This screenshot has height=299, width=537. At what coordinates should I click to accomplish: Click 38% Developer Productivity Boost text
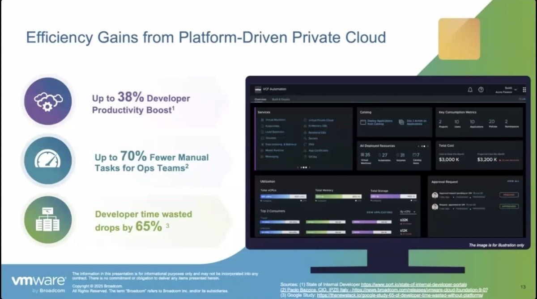(x=141, y=103)
